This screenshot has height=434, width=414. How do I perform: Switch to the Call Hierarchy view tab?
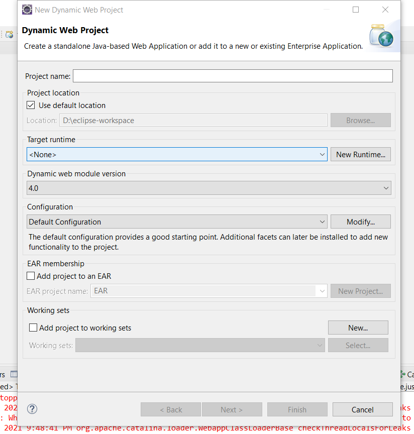[x=408, y=374]
